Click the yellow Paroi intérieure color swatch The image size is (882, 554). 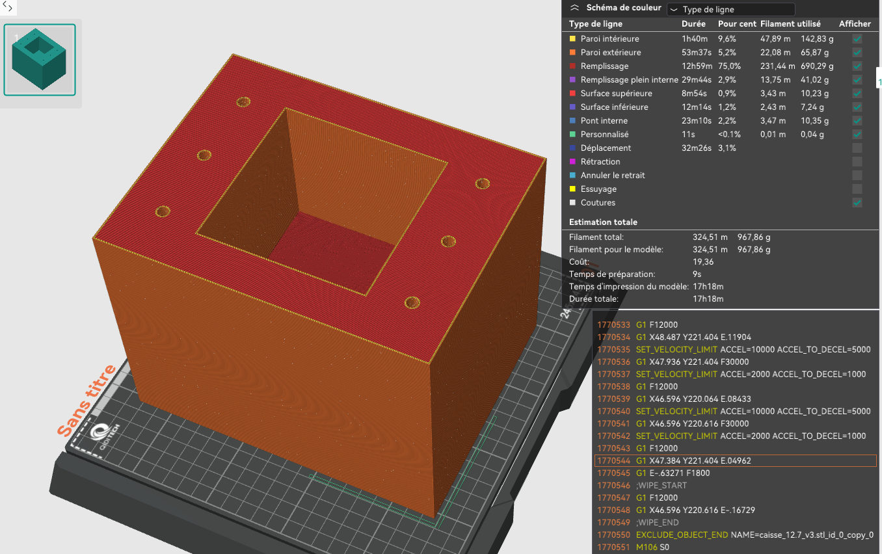coord(572,39)
